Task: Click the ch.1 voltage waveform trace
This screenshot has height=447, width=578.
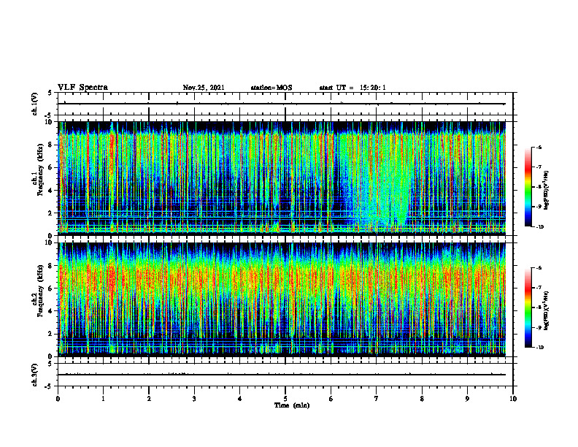Action: [282, 104]
